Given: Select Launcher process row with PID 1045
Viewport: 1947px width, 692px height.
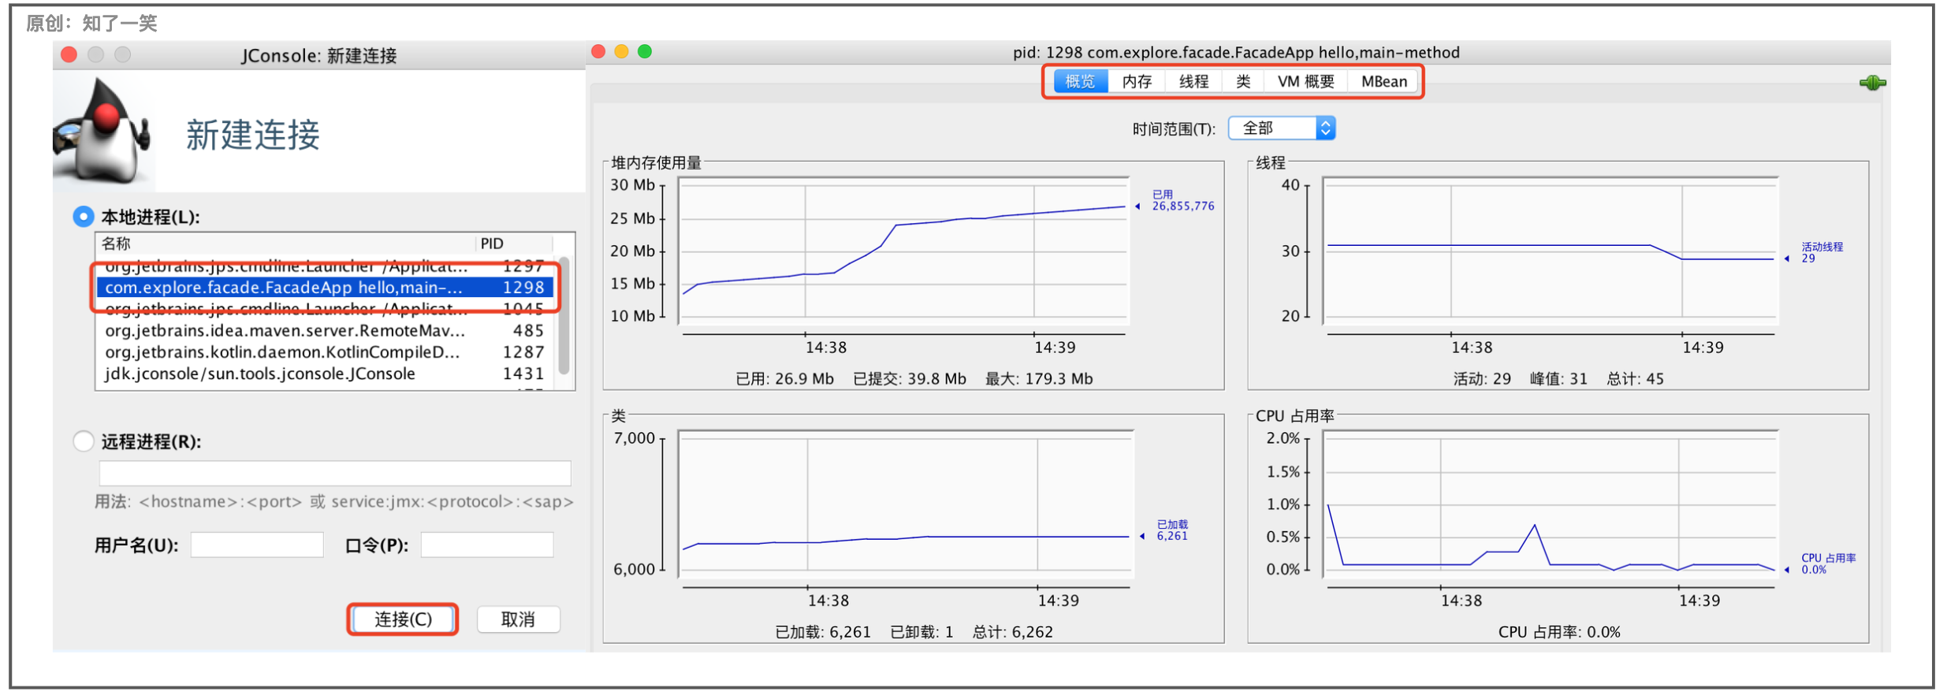Looking at the screenshot, I should 325,309.
